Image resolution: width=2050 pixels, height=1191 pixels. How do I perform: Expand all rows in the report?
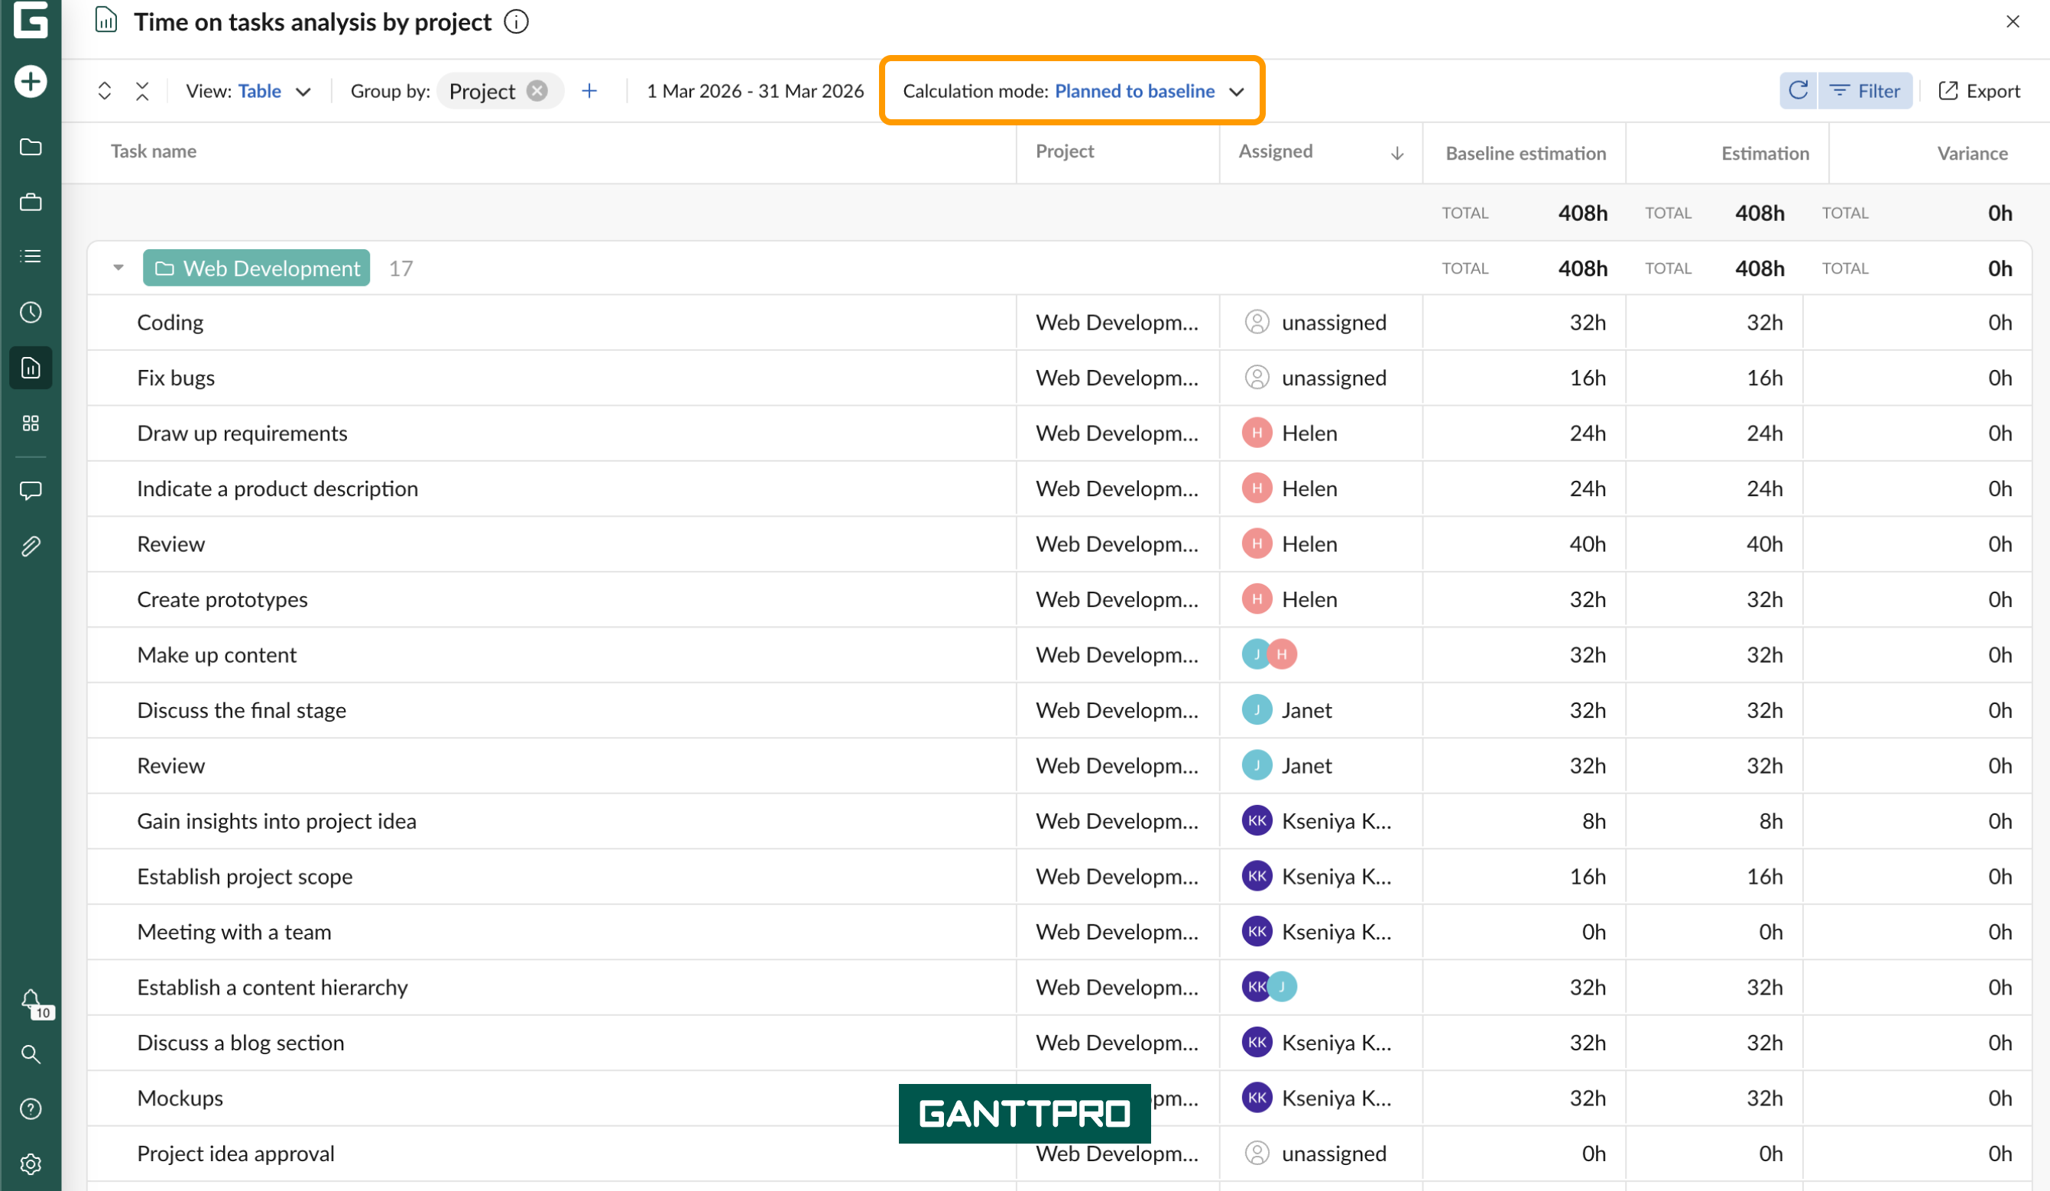[104, 90]
